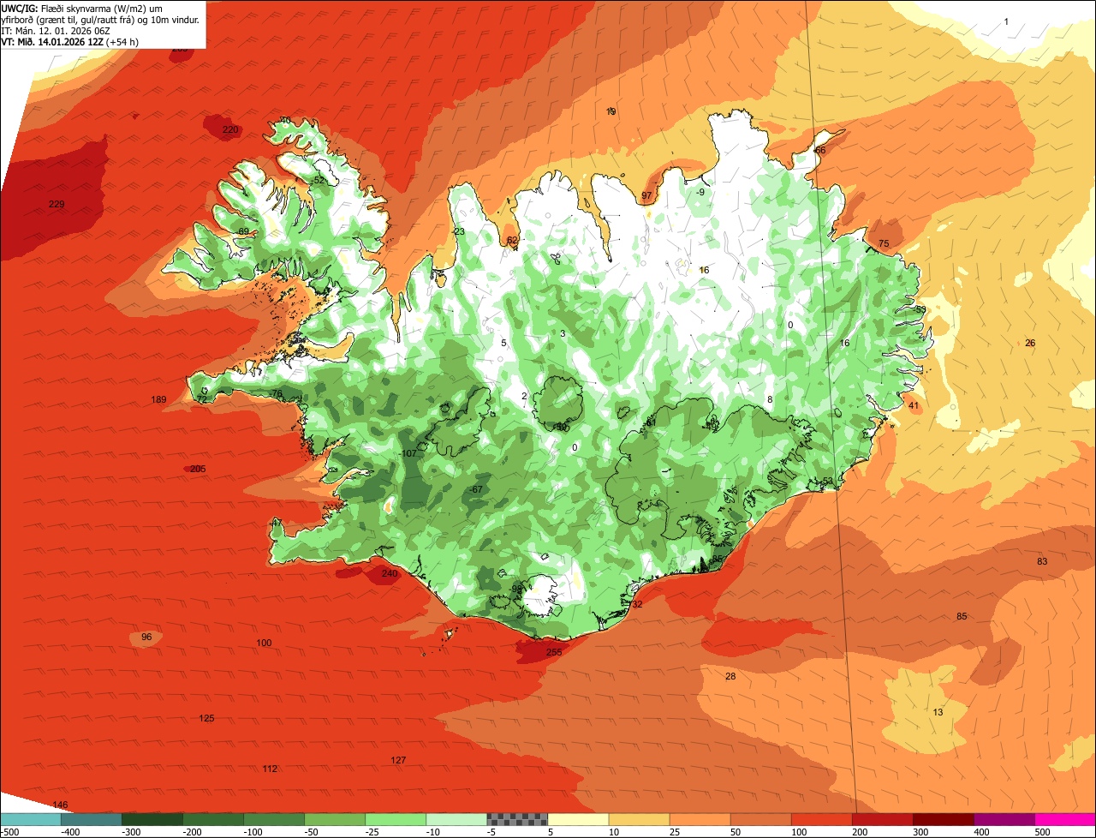Screen dimensions: 1096x838
Task: Click the initial time line 'IT: Mán. 12. 01. 2026 06Z'
Action: 55,30
